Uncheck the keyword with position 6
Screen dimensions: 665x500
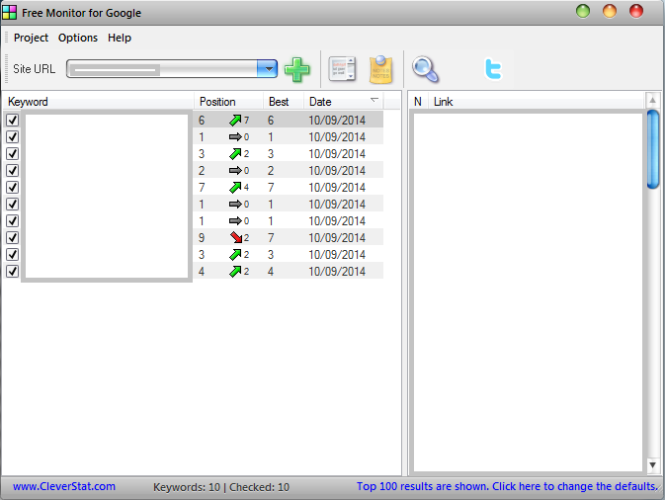pos(12,120)
